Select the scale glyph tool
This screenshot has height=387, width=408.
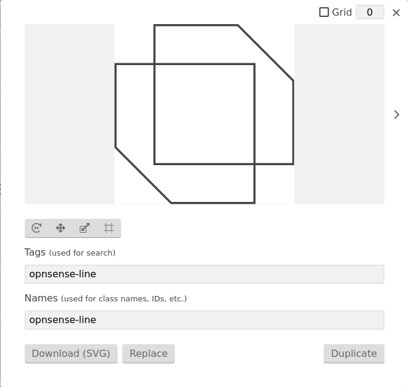point(84,228)
